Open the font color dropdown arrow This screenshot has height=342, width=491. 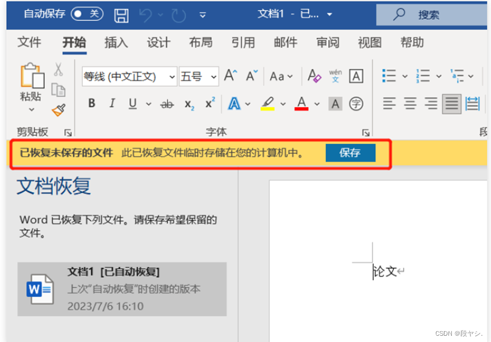tap(317, 104)
